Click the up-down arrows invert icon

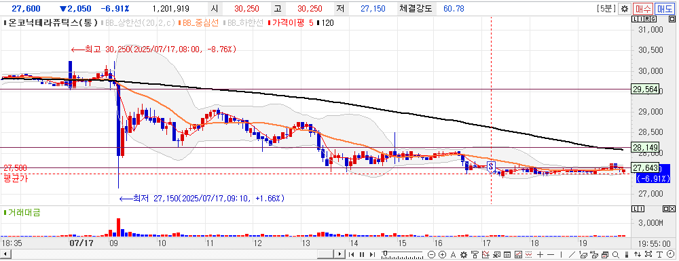click(637, 254)
